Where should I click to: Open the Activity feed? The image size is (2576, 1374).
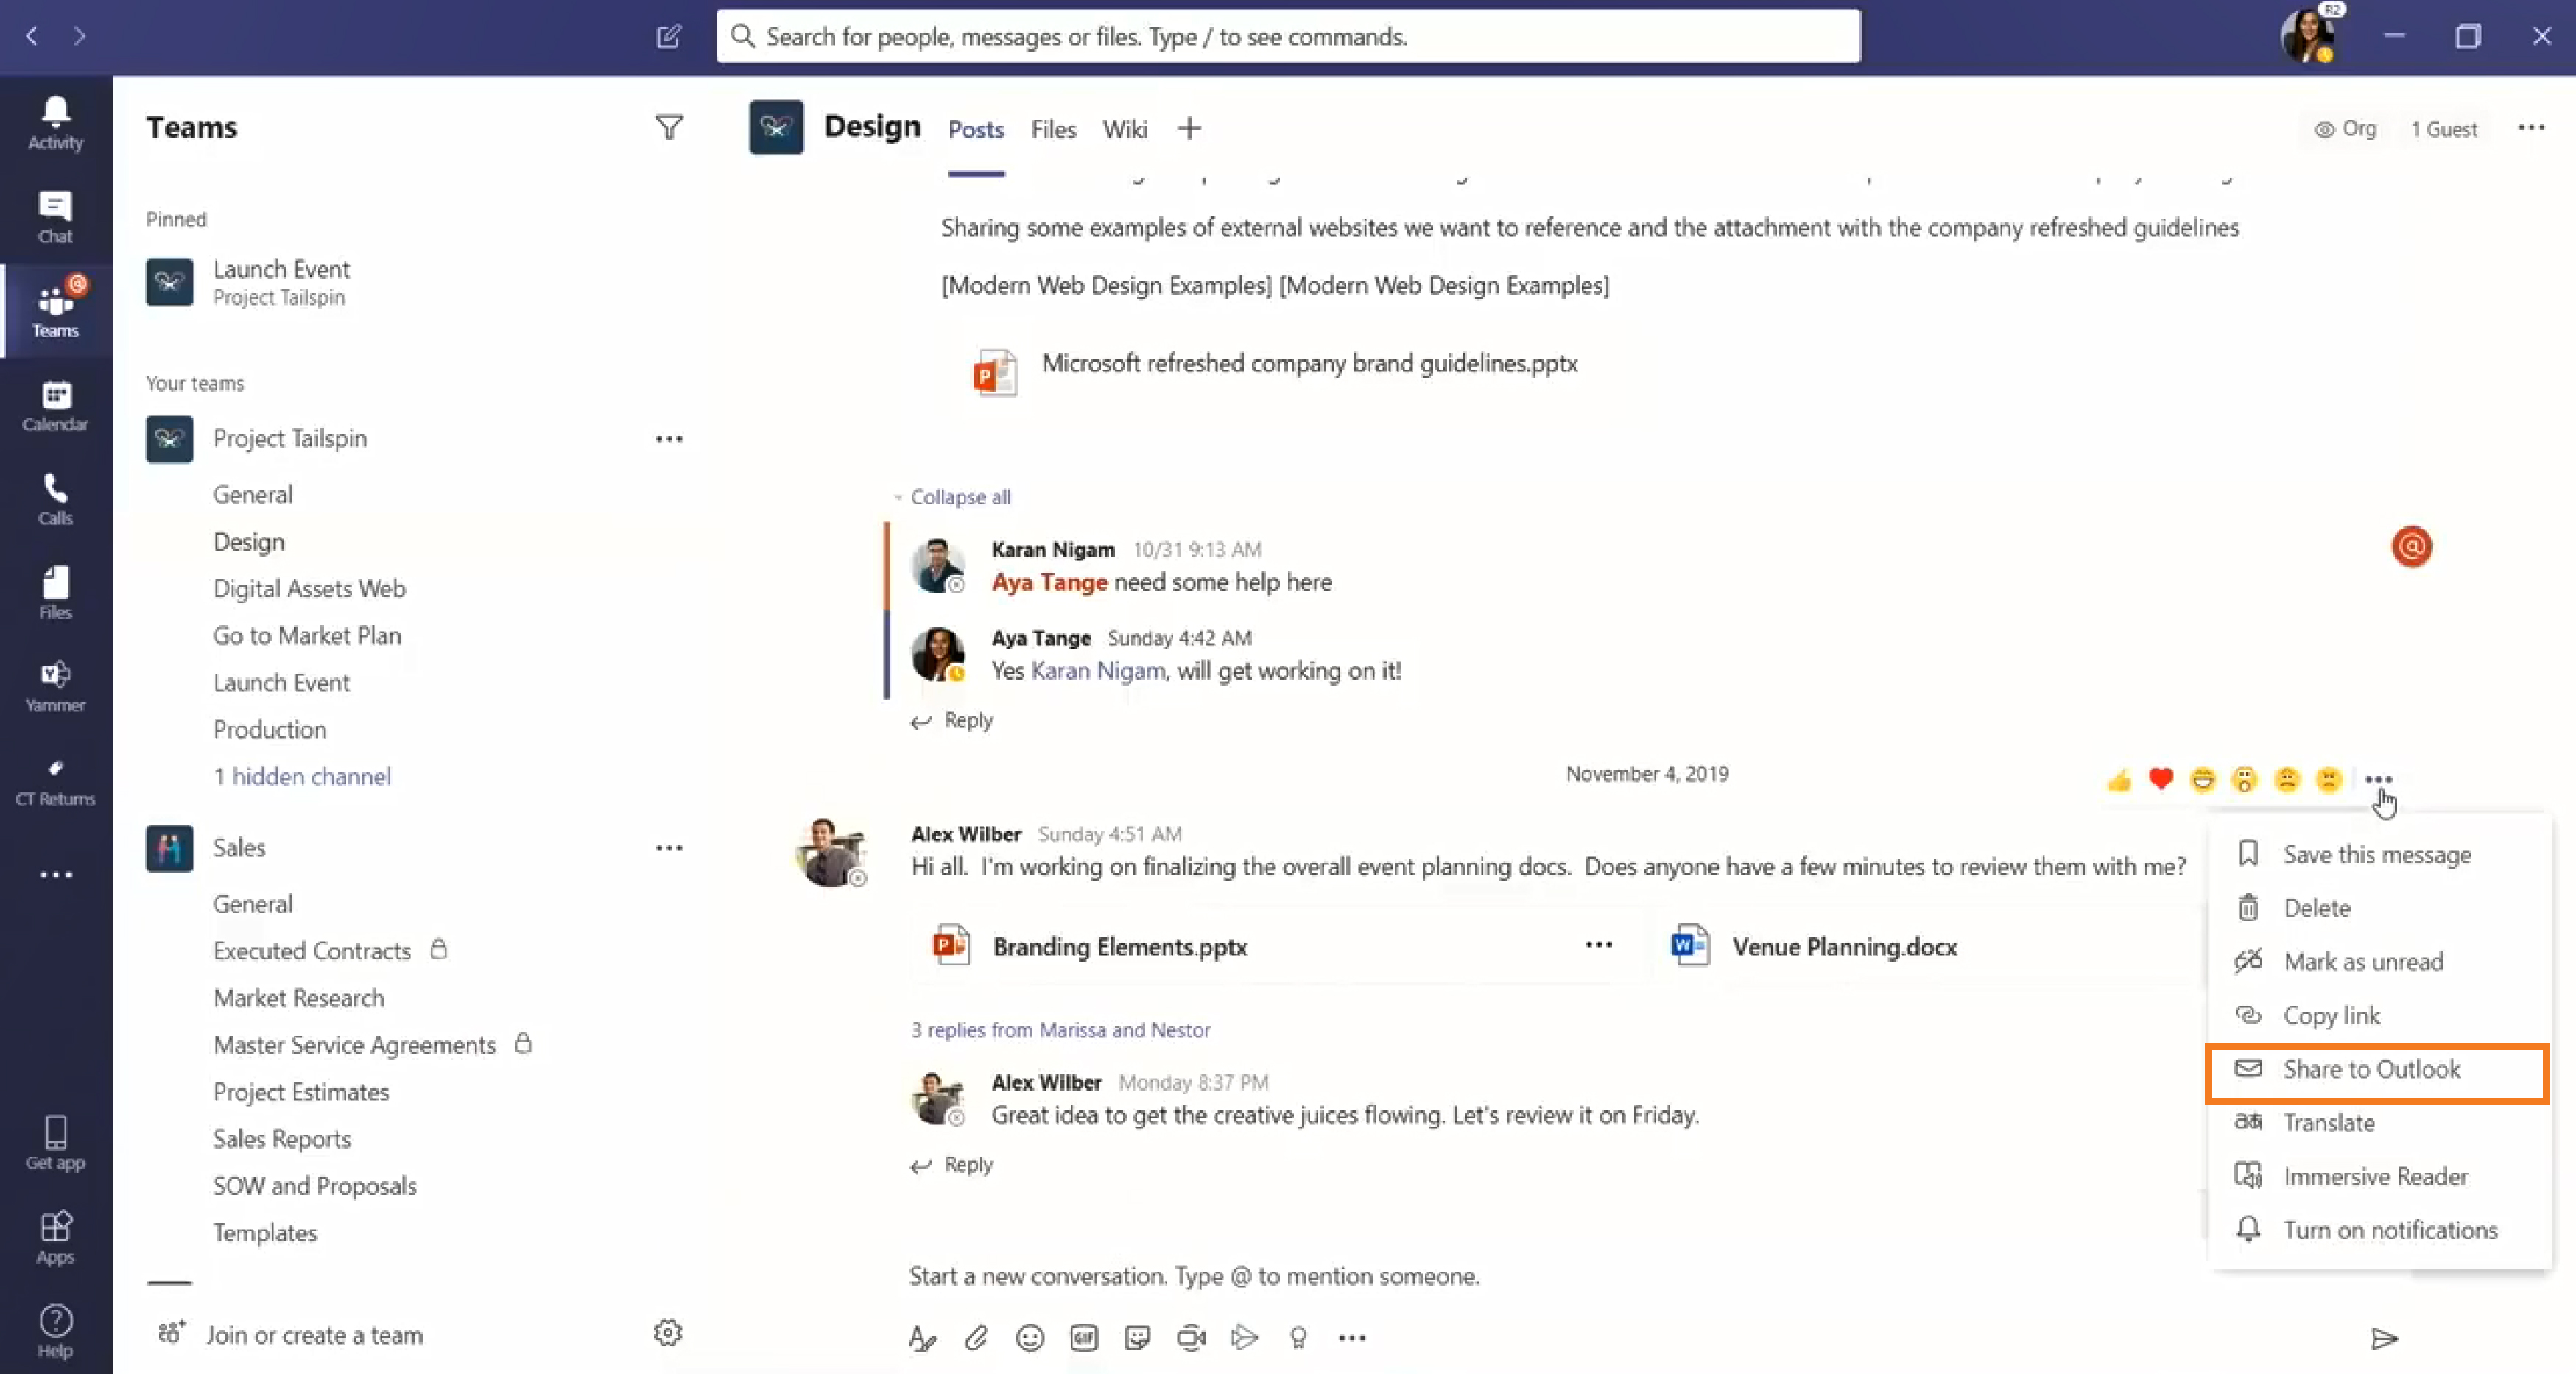55,122
